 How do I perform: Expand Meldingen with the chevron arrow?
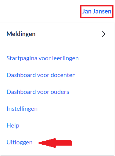tap(104, 34)
